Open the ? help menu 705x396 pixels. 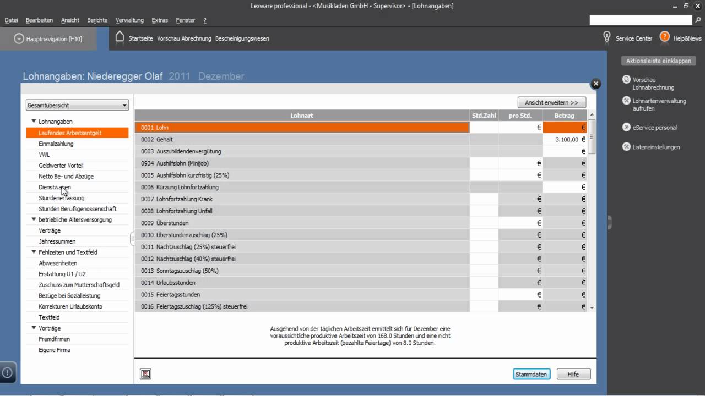click(205, 20)
